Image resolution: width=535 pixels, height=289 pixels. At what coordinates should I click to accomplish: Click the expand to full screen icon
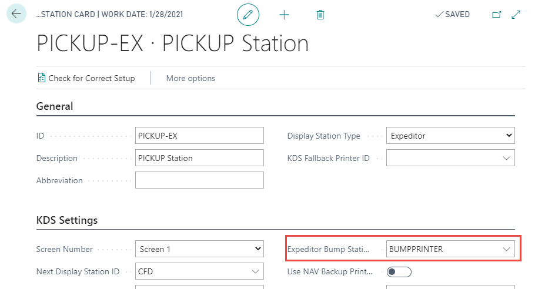(516, 15)
